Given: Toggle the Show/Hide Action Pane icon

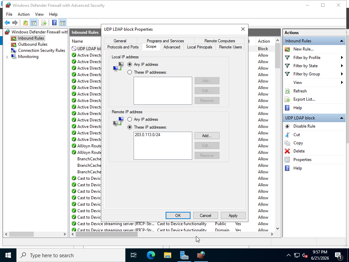Looking at the screenshot, I should [x=63, y=23].
